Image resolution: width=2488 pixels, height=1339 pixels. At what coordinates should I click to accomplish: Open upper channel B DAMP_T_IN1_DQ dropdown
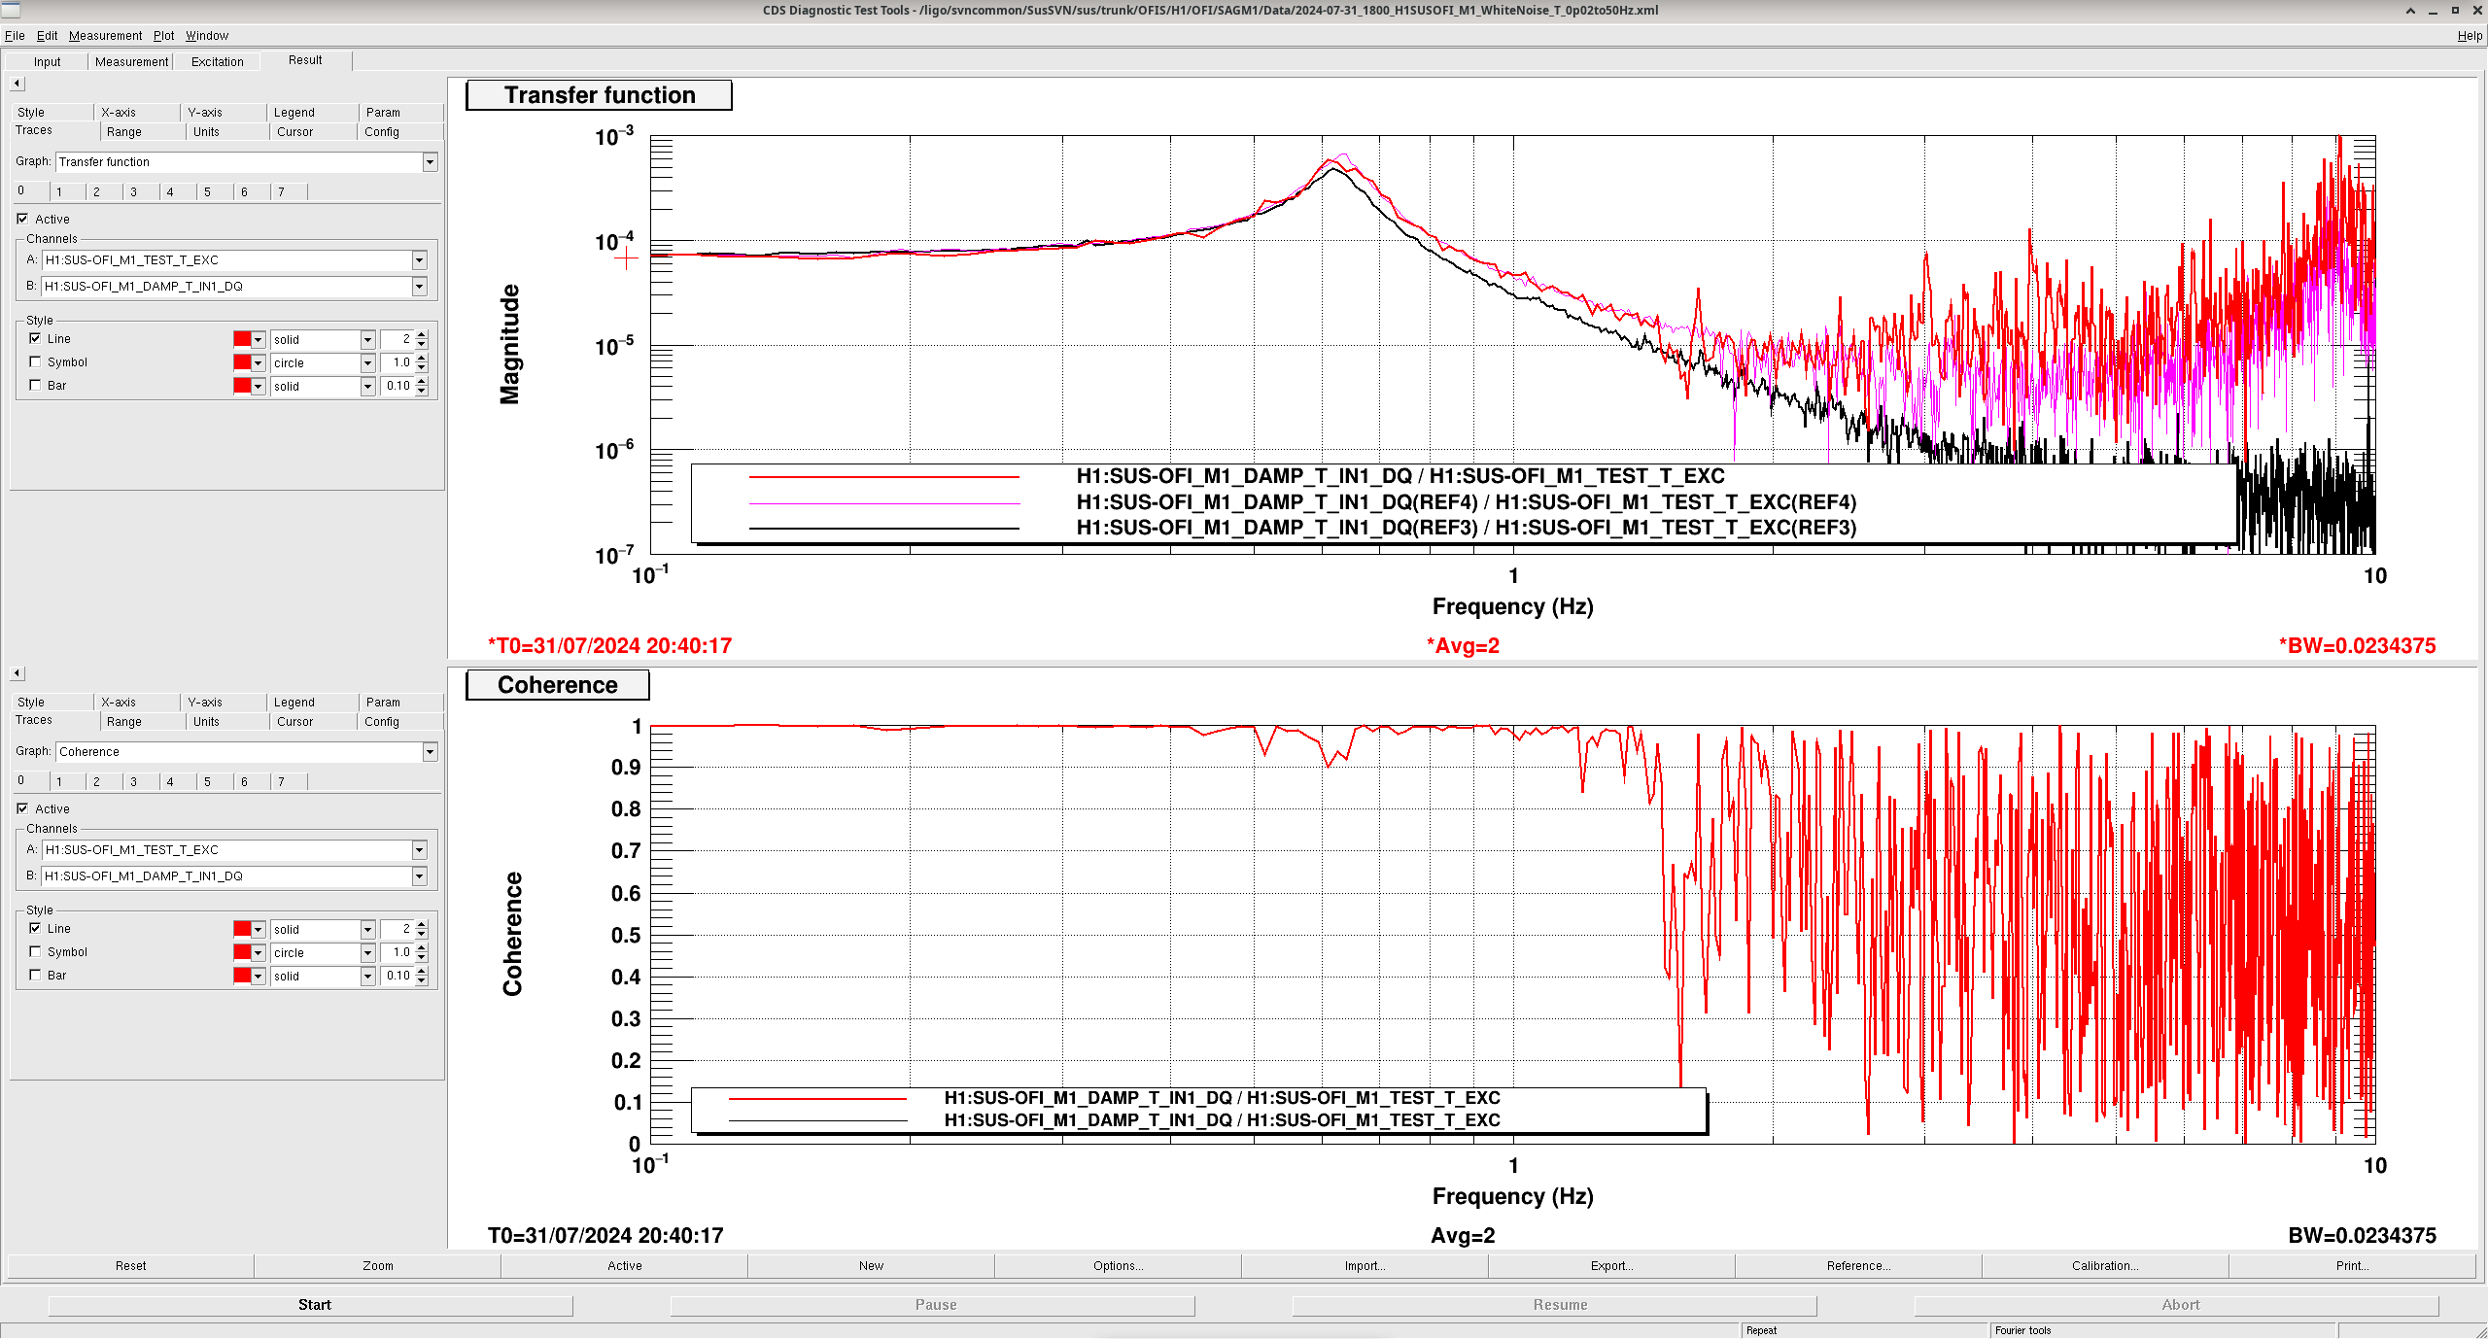pyautogui.click(x=419, y=287)
